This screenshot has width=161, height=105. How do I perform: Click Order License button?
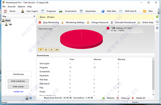[18, 86]
